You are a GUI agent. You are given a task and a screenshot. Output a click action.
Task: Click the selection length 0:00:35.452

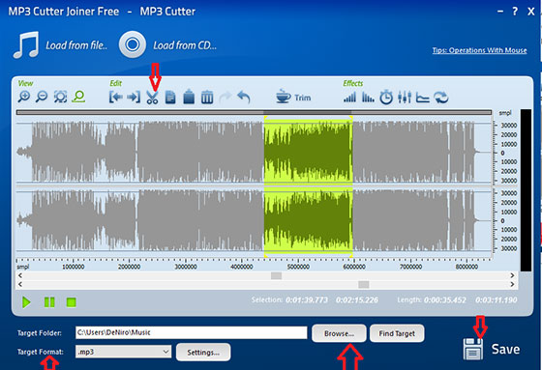445,299
